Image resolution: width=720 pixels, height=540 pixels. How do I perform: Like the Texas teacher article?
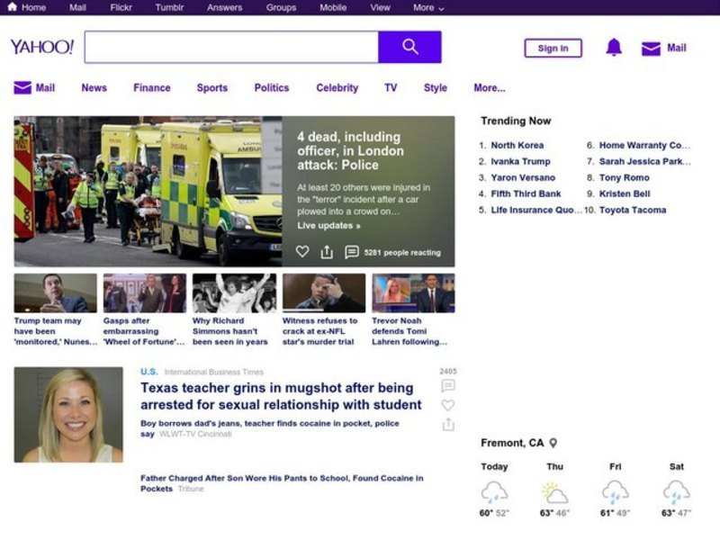pyautogui.click(x=448, y=405)
